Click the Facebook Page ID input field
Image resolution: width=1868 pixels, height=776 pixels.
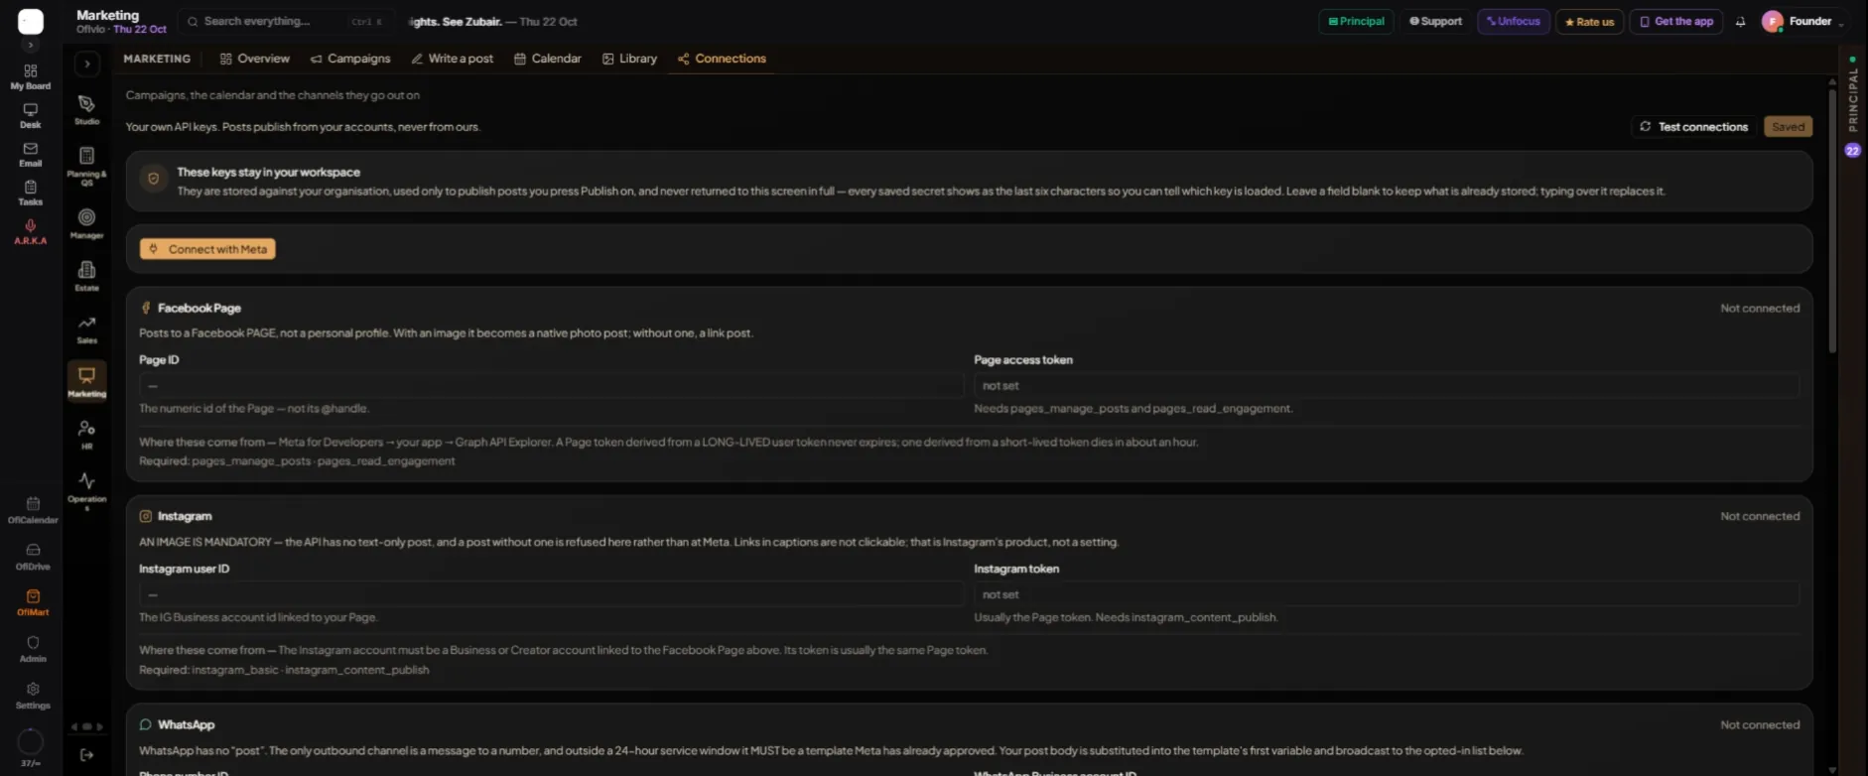click(551, 385)
